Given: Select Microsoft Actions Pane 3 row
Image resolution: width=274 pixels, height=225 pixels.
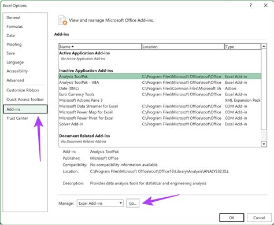Looking at the screenshot, I should click(160, 100).
